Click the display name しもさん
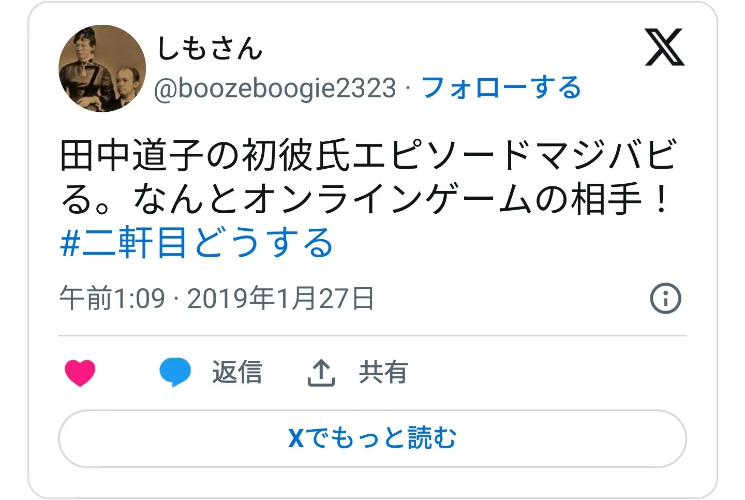This screenshot has width=745, height=500. click(210, 49)
